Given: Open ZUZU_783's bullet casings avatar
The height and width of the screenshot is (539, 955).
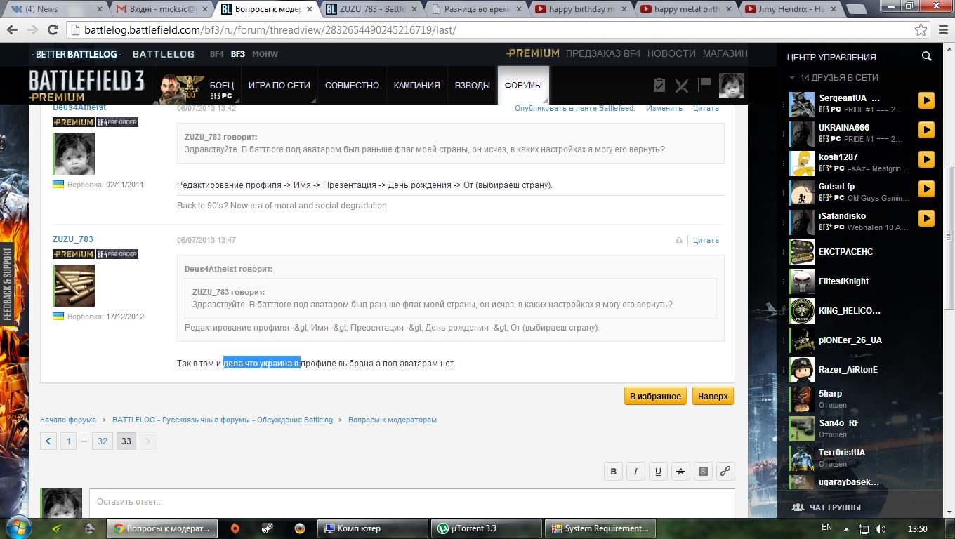Looking at the screenshot, I should pyautogui.click(x=74, y=286).
